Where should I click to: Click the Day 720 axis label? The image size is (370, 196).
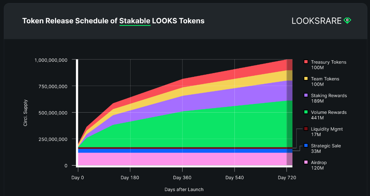click(x=287, y=178)
